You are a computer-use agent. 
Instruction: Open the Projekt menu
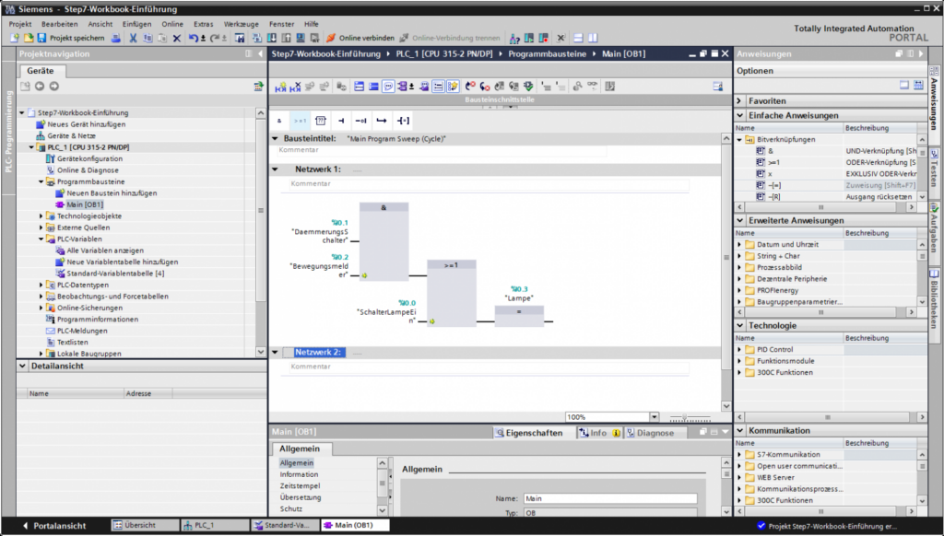pos(20,24)
